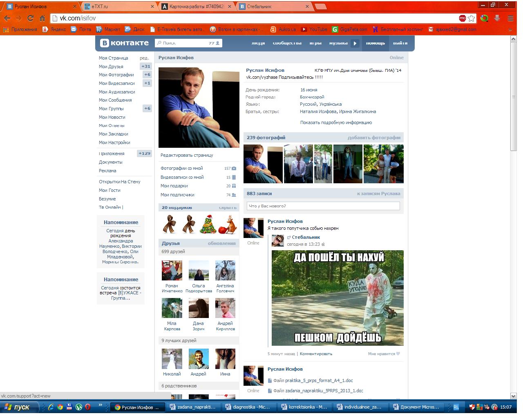Click the red PRO extension icon
The image size is (523, 418).
click(463, 18)
